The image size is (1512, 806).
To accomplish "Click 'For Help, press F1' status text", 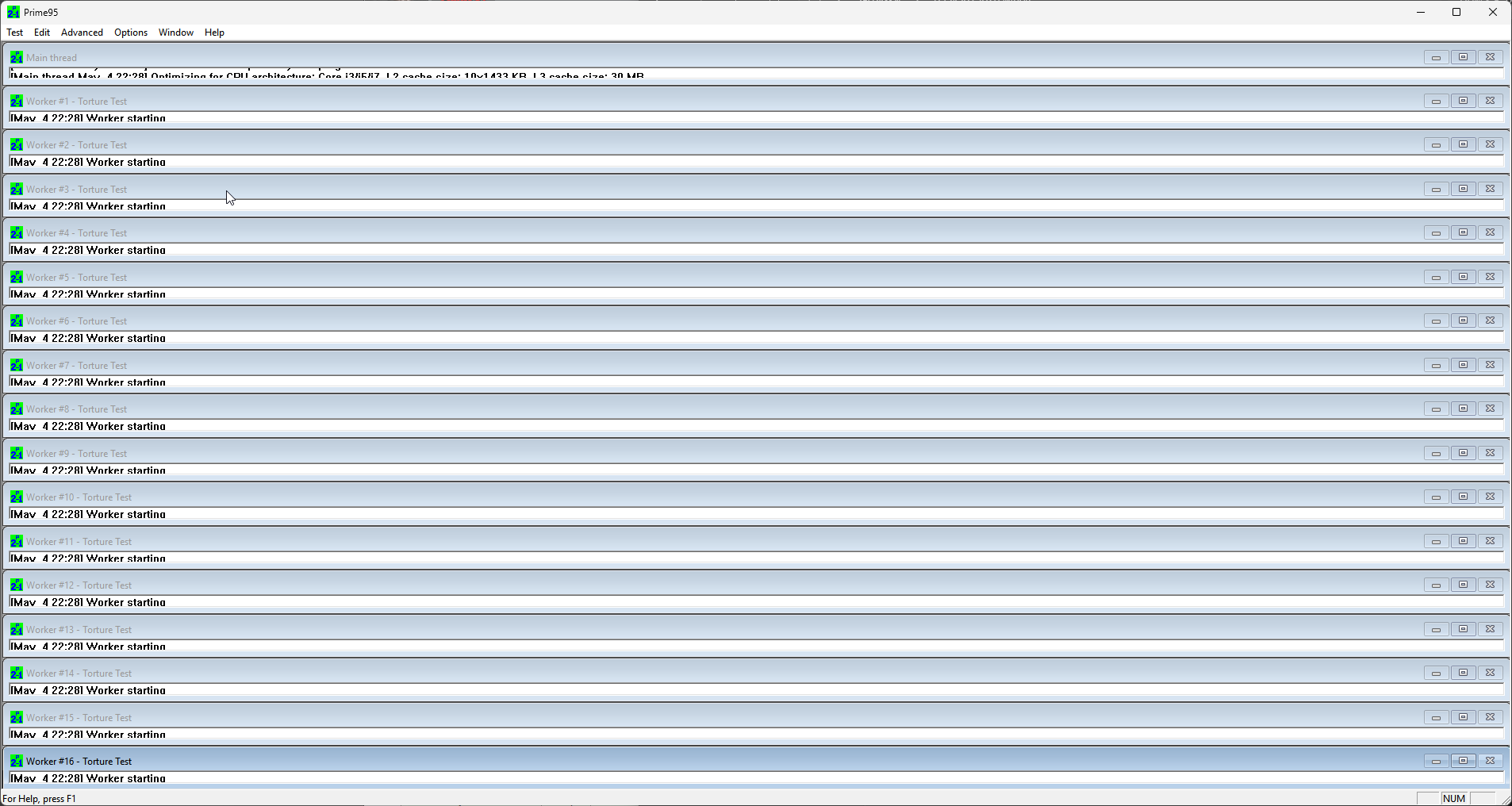I will point(40,799).
